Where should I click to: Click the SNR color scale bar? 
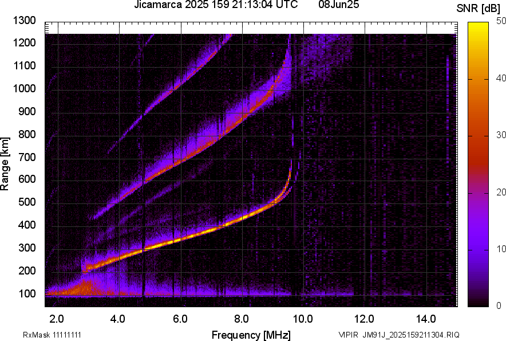click(x=478, y=164)
